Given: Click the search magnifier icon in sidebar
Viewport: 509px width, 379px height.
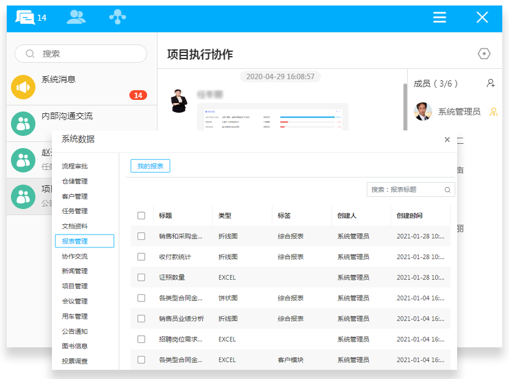Looking at the screenshot, I should click(30, 54).
